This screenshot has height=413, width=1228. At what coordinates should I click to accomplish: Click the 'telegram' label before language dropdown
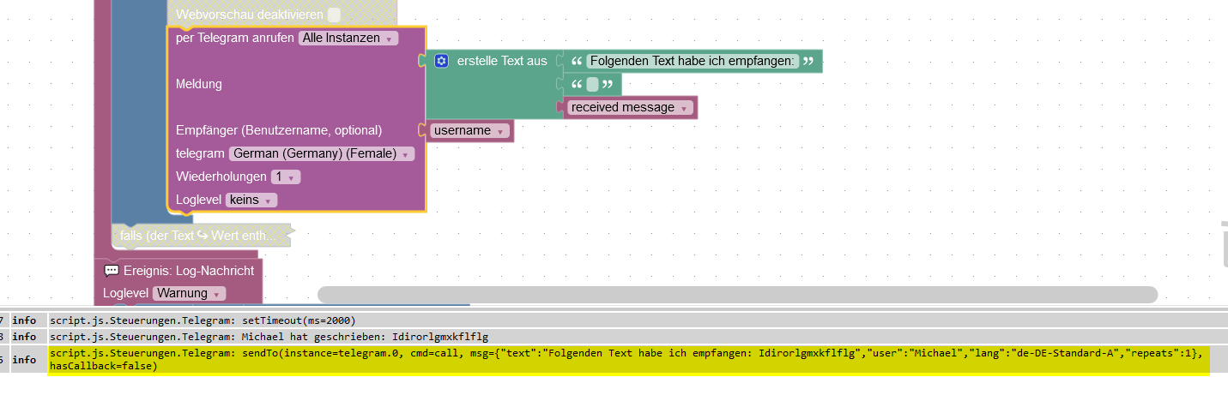pos(200,153)
